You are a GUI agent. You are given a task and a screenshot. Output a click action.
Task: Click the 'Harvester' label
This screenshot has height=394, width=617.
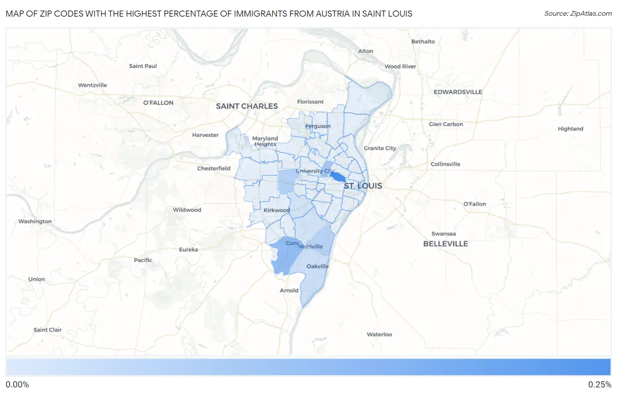click(x=205, y=135)
